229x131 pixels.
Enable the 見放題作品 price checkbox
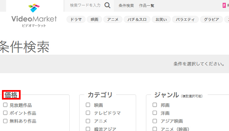[5, 105]
